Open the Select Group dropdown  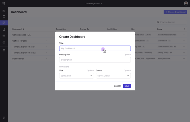click(x=113, y=76)
